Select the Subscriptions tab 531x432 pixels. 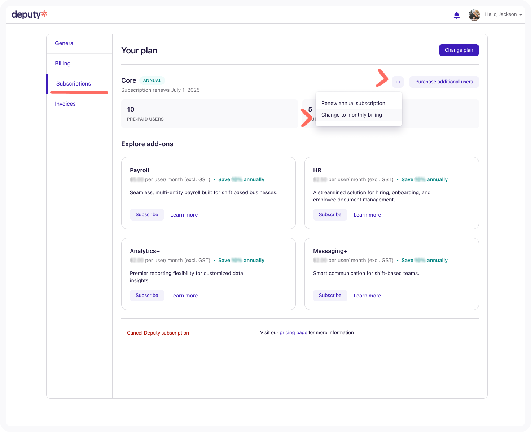(x=74, y=84)
